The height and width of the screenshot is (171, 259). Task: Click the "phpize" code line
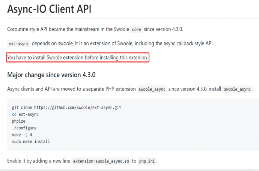pyautogui.click(x=19, y=121)
